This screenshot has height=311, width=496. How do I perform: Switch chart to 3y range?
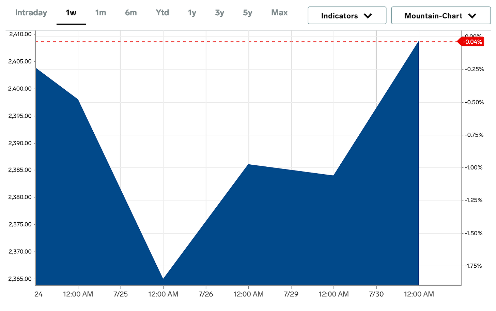220,13
